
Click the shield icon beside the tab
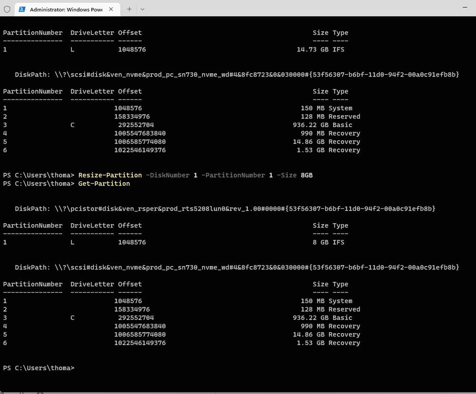(x=7, y=9)
